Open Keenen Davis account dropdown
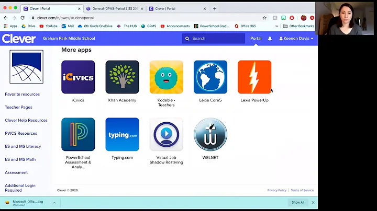The image size is (377, 211). click(296, 38)
